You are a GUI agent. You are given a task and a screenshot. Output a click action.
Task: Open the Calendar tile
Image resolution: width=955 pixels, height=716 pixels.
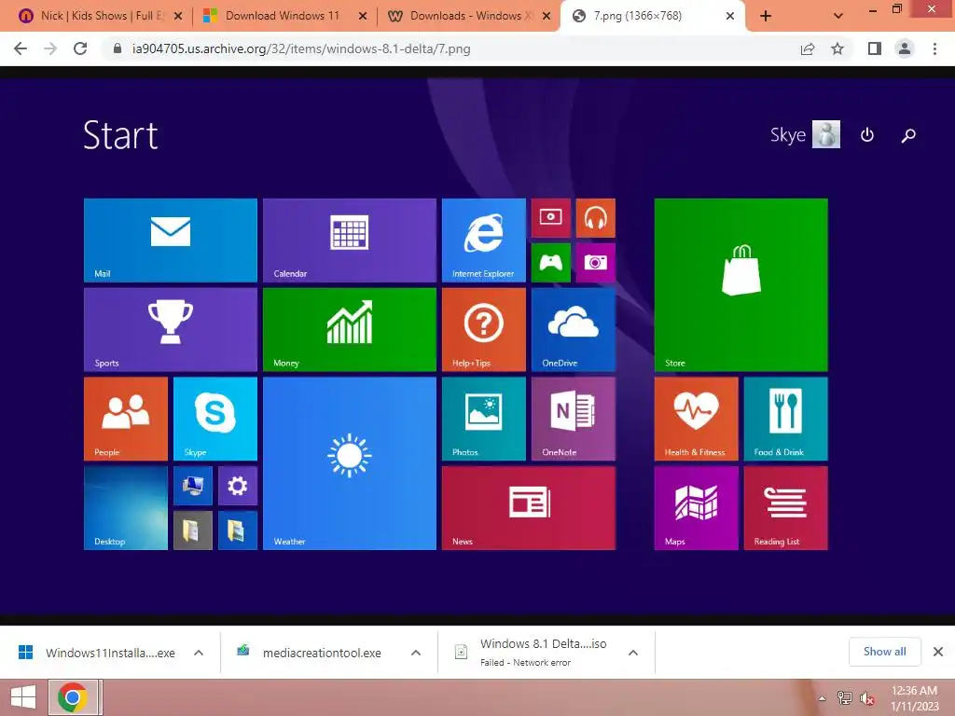350,241
